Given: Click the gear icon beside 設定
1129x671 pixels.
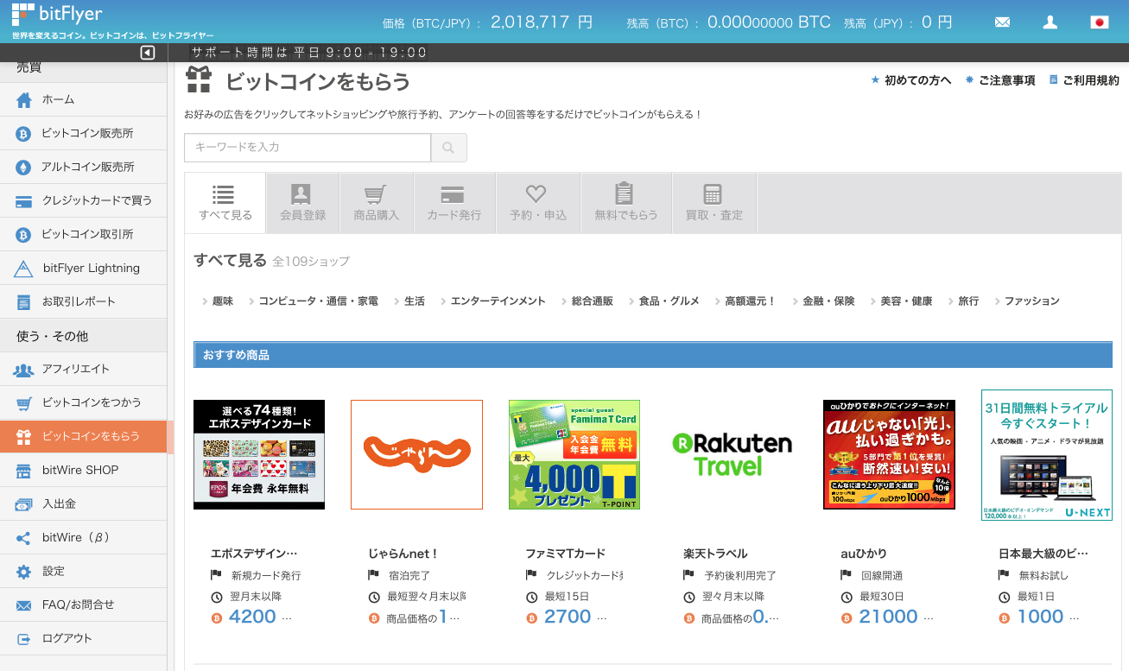Looking at the screenshot, I should click(x=24, y=572).
